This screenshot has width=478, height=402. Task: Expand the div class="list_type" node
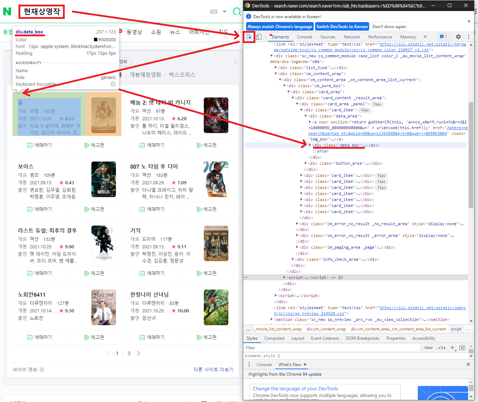click(276, 68)
